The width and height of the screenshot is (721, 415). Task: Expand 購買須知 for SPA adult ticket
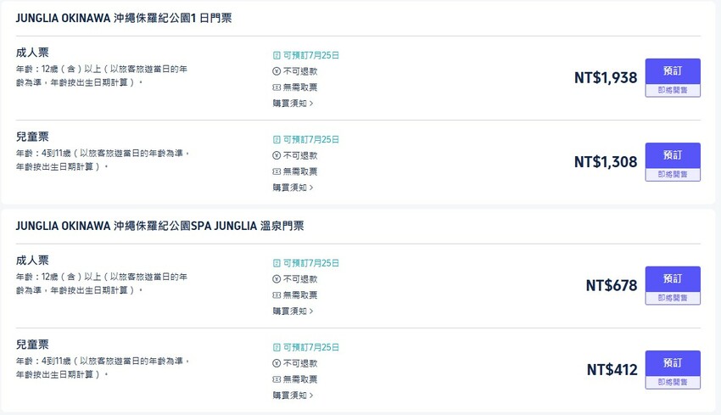pyautogui.click(x=293, y=311)
